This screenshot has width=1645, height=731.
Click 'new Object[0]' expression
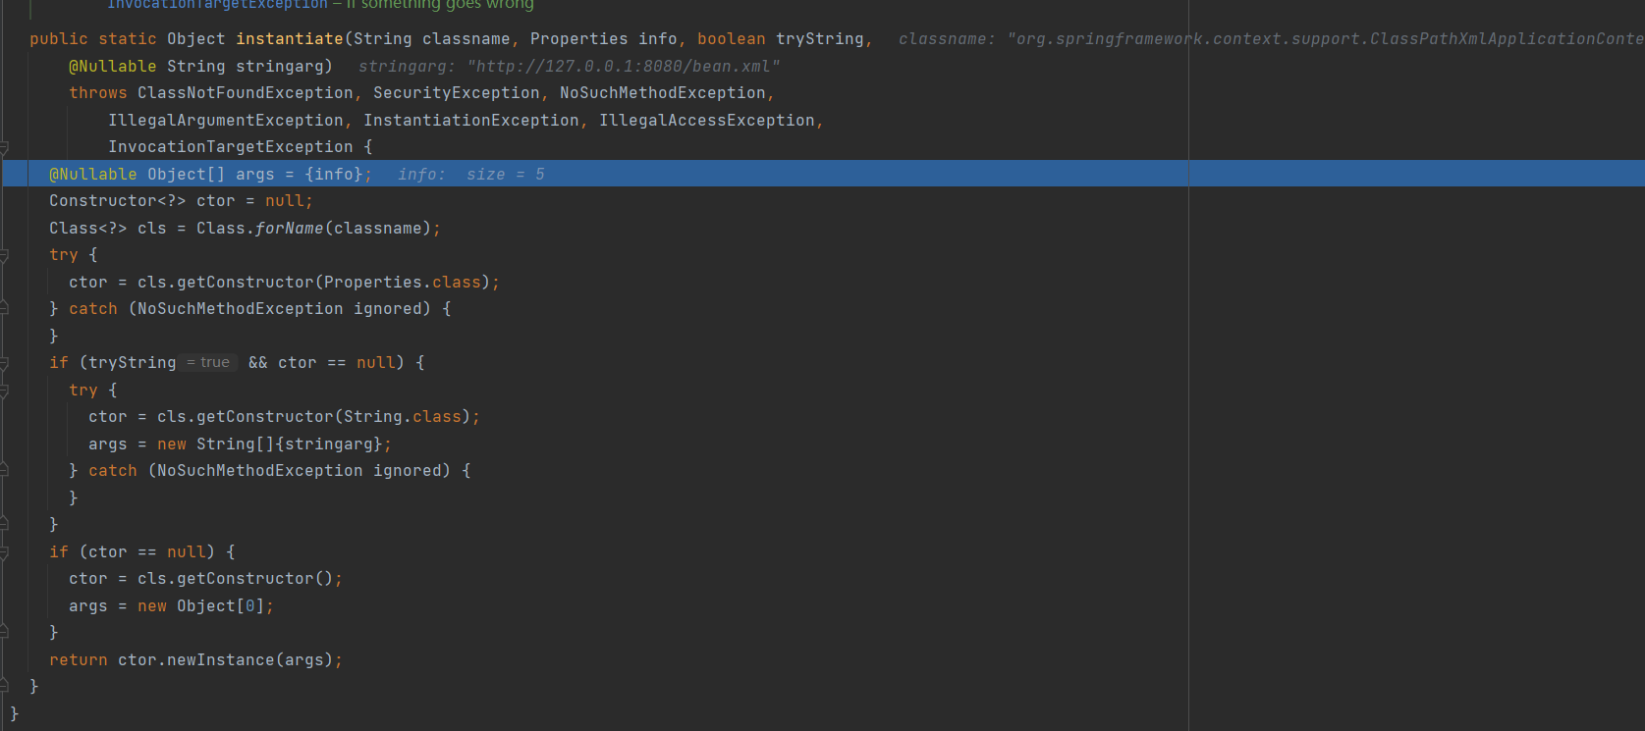click(x=200, y=606)
